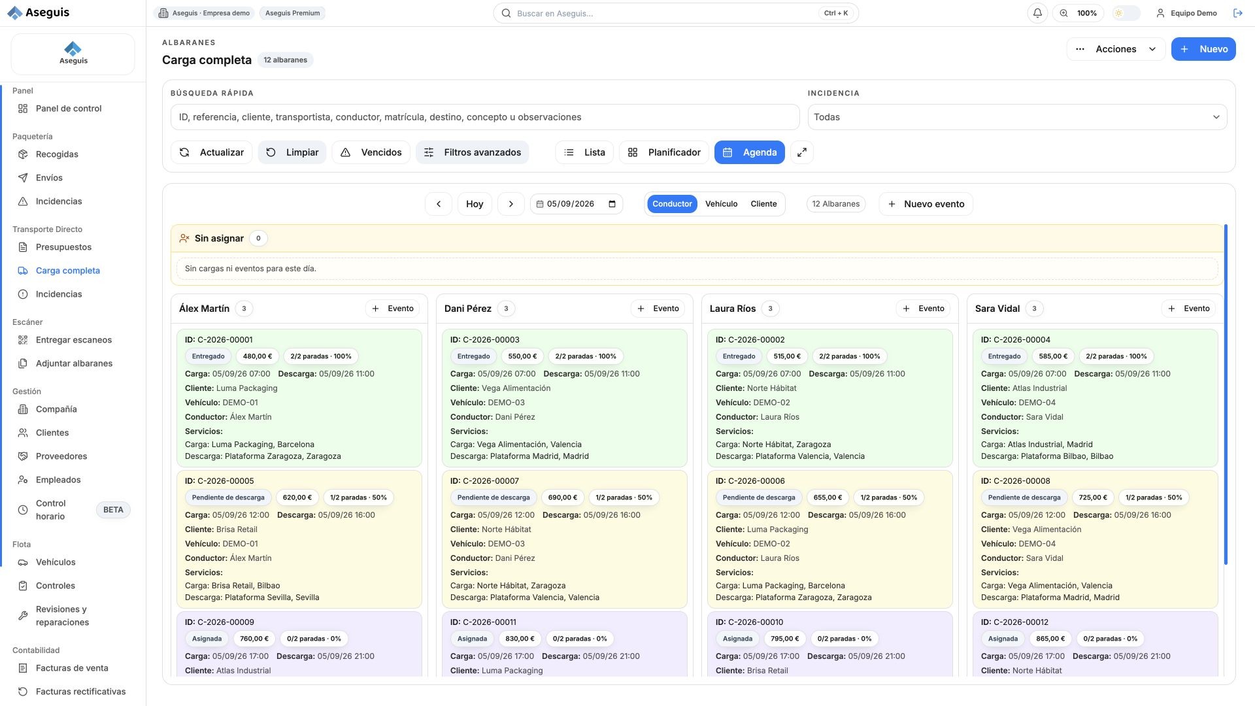Open Carga completa truck icon
Viewport: 1255px width, 706px height.
tap(23, 271)
